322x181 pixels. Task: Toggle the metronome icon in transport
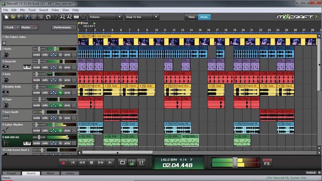(x=132, y=162)
